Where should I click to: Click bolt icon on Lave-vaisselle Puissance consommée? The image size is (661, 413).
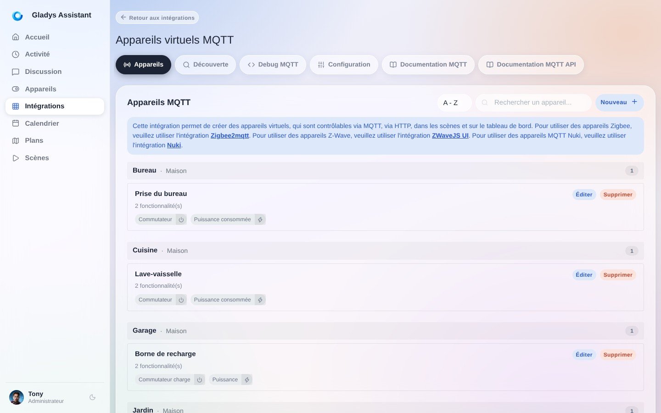[x=260, y=300]
